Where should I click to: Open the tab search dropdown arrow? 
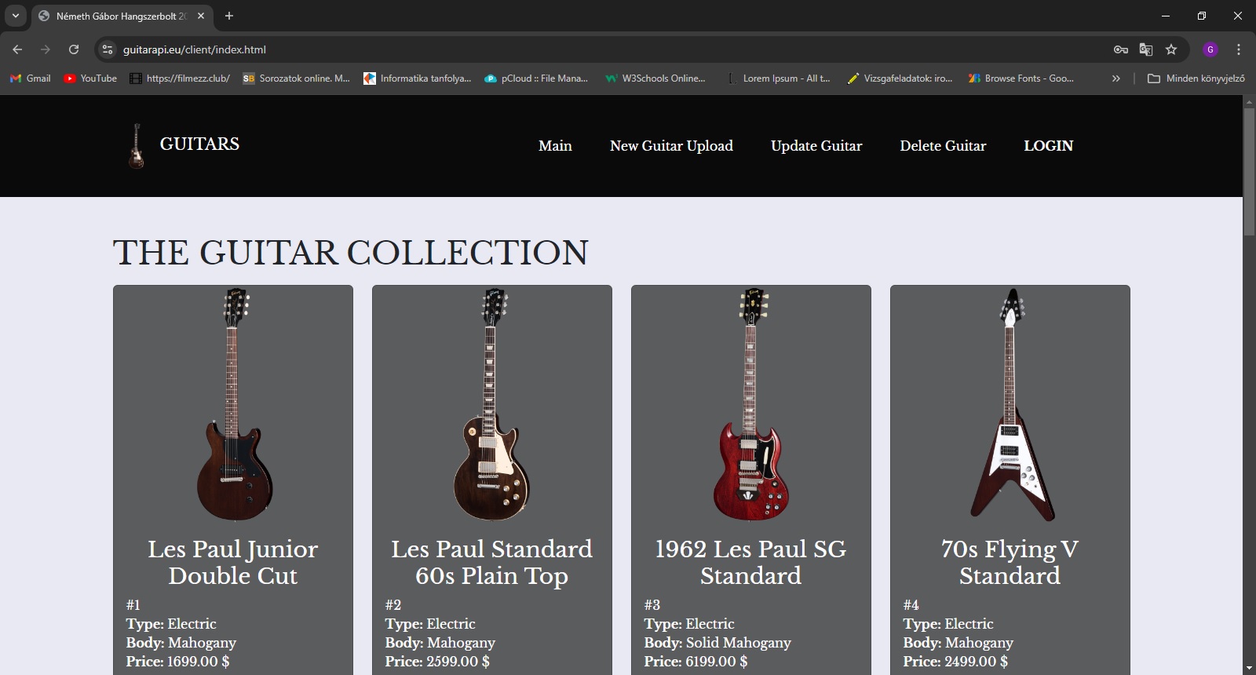[x=15, y=16]
